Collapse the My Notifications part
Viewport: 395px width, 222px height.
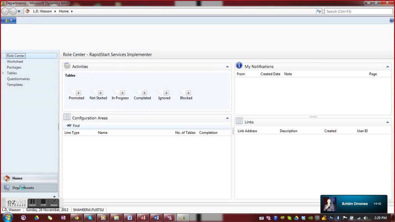[x=388, y=67]
